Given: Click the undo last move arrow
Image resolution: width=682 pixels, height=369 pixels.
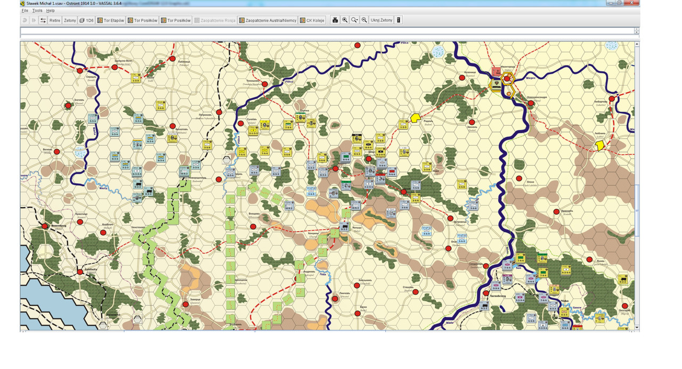Looking at the screenshot, I should 25,20.
